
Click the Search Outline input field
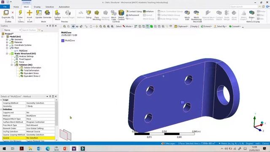click(x=29, y=30)
